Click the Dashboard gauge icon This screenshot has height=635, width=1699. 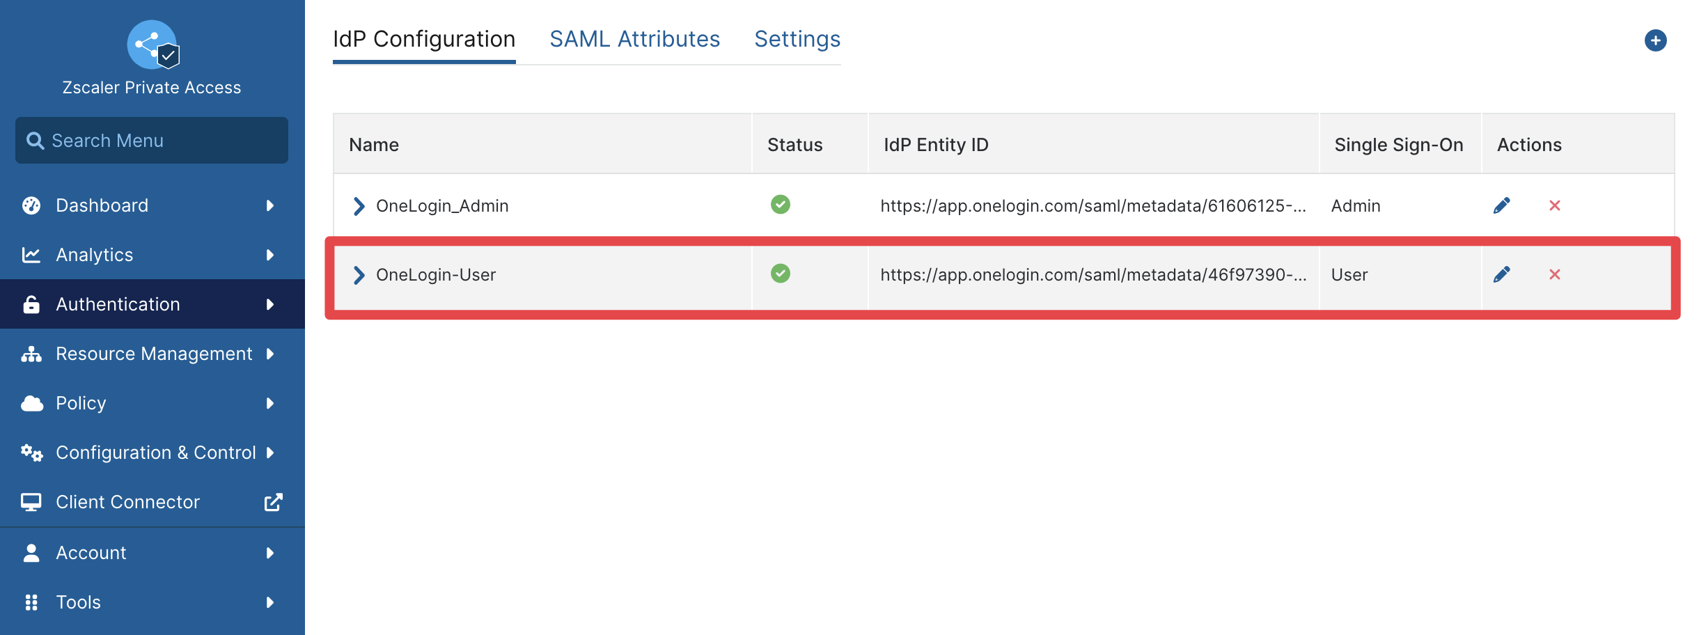point(31,205)
